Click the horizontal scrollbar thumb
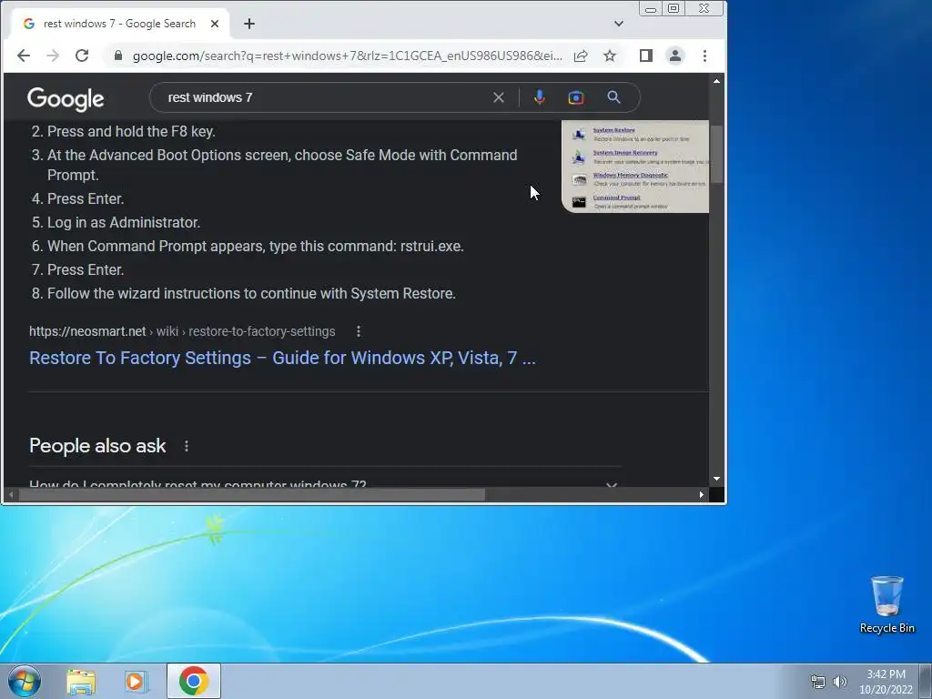The image size is (932, 699). click(x=252, y=494)
